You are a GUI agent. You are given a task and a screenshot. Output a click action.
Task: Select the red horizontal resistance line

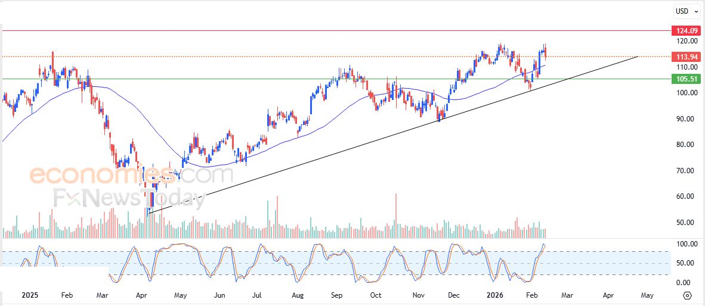298,30
